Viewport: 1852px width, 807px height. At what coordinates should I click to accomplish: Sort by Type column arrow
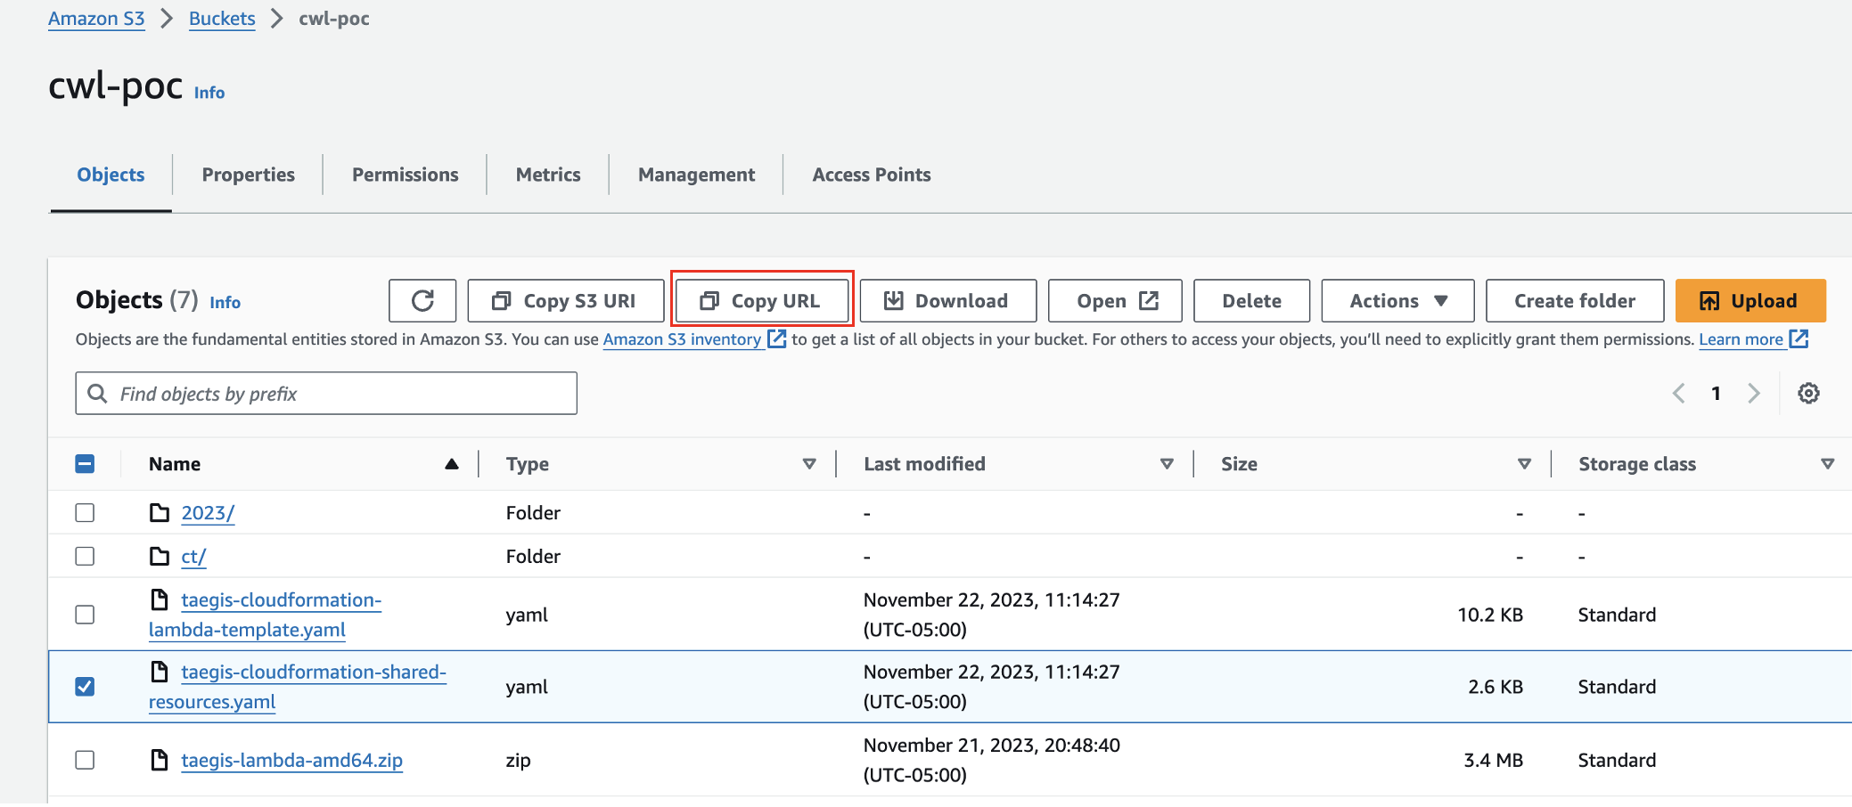[809, 464]
